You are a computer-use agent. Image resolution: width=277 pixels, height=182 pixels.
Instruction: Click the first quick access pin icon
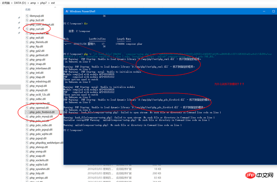[19, 18]
